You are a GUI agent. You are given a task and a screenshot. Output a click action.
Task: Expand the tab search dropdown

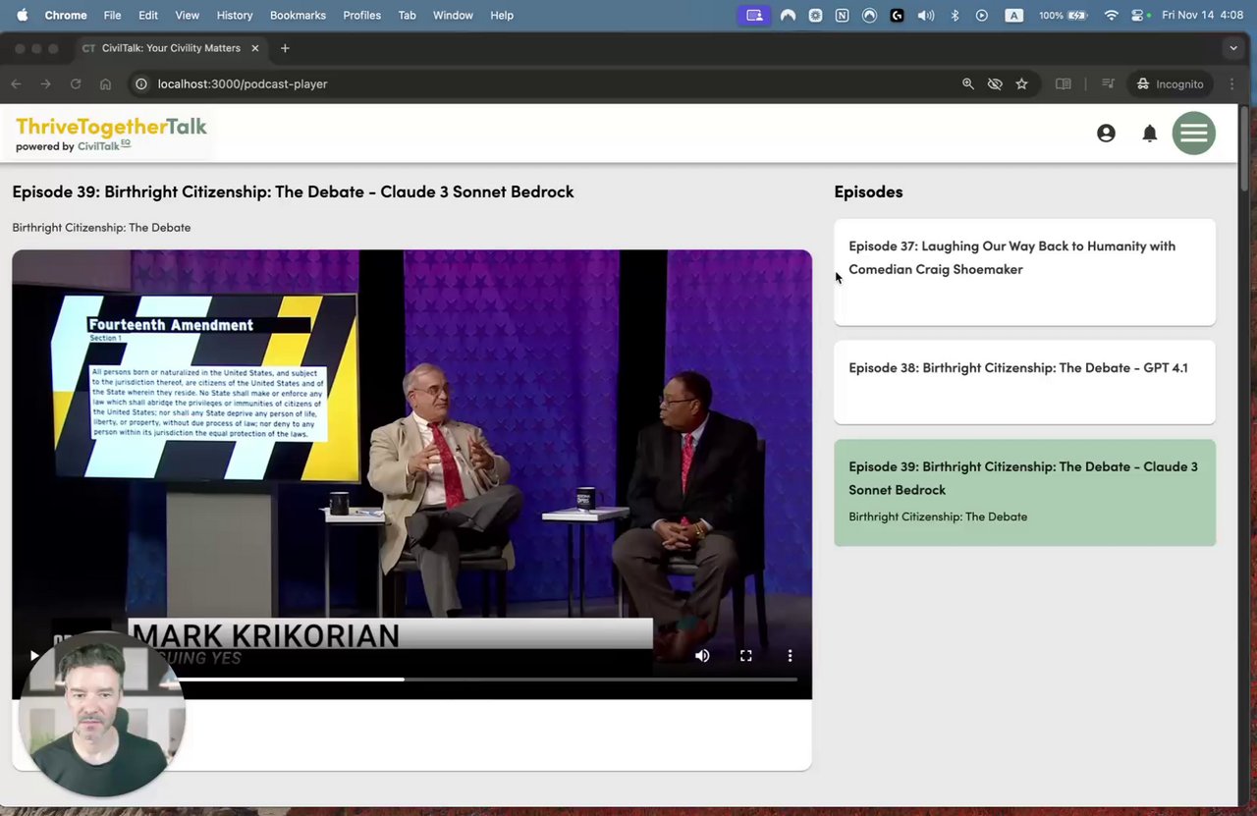click(1233, 48)
